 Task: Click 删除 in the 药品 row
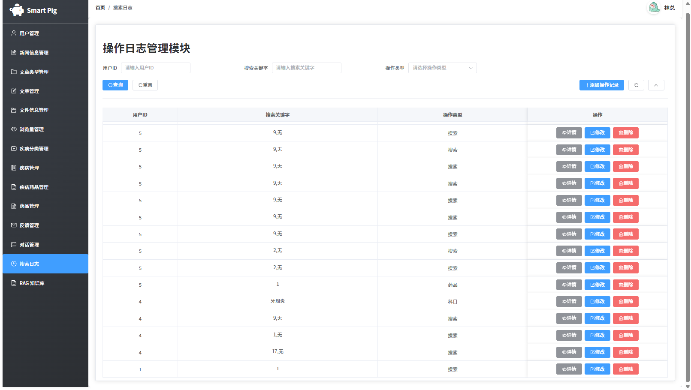[625, 285]
